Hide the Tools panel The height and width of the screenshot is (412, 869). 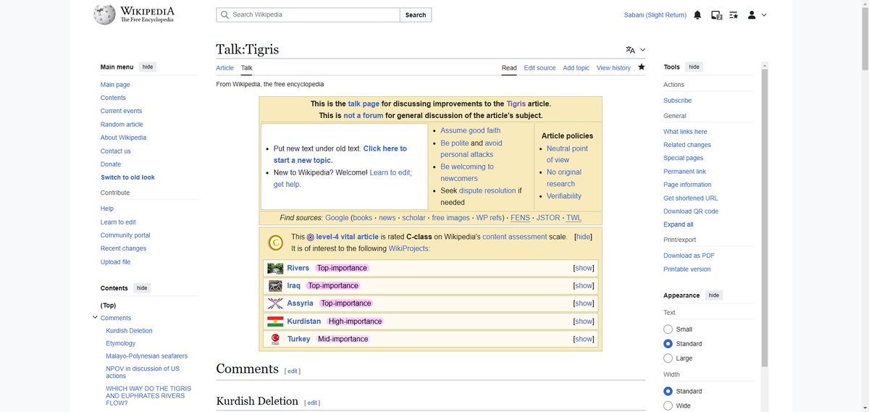[x=694, y=67]
